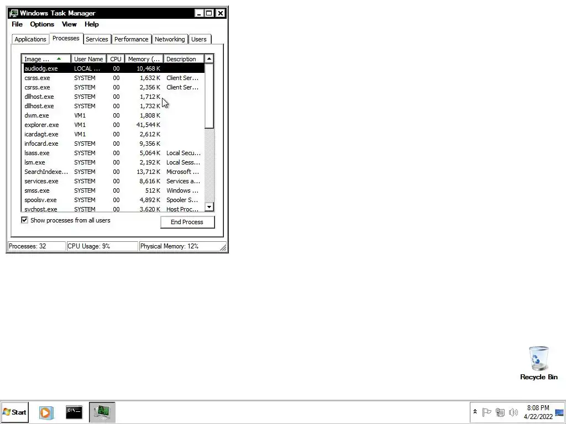Click the Show desktop button
The height and width of the screenshot is (424, 566).
pyautogui.click(x=559, y=412)
